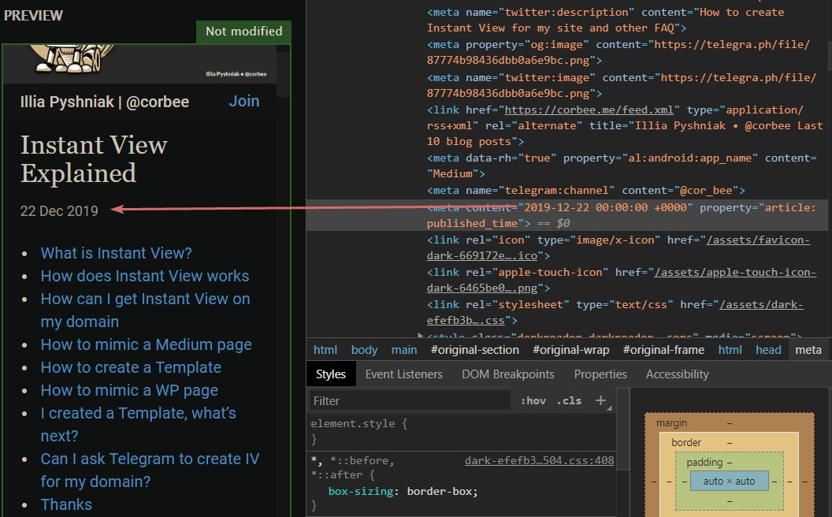Open the Event Listeners tab
This screenshot has width=832, height=517.
point(404,374)
